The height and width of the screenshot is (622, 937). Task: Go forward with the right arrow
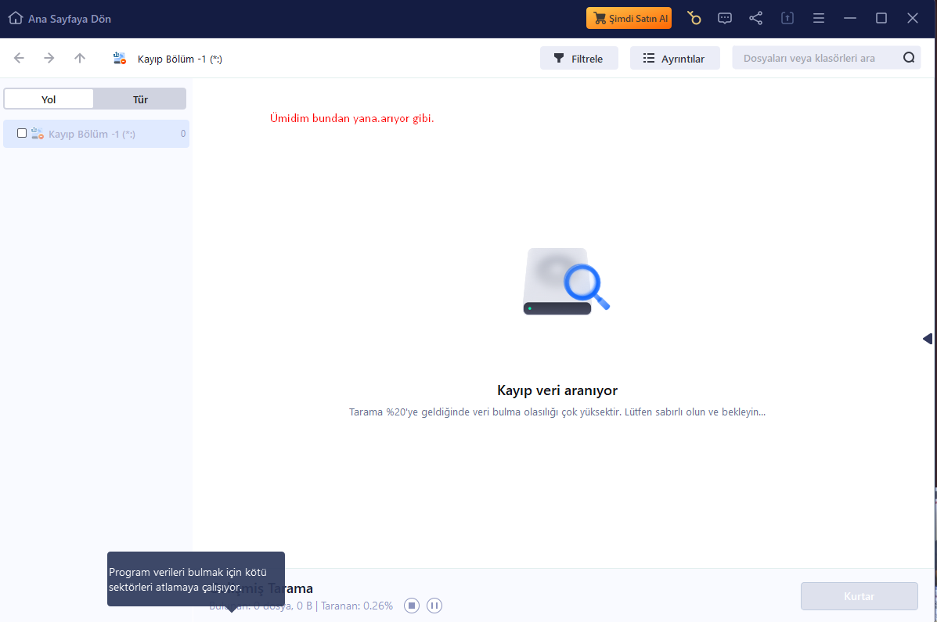(x=49, y=58)
